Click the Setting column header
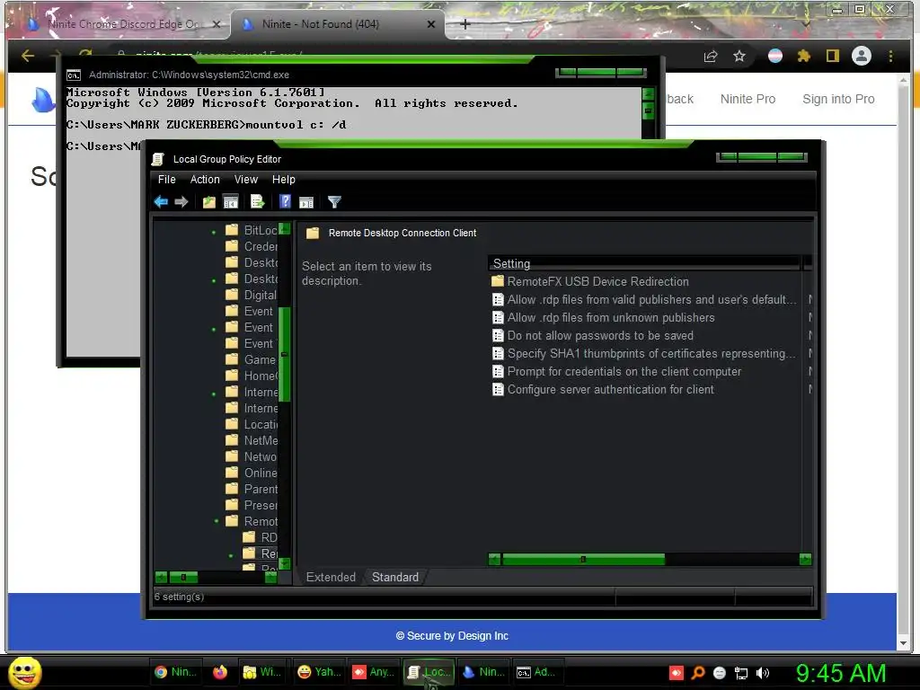 [644, 263]
